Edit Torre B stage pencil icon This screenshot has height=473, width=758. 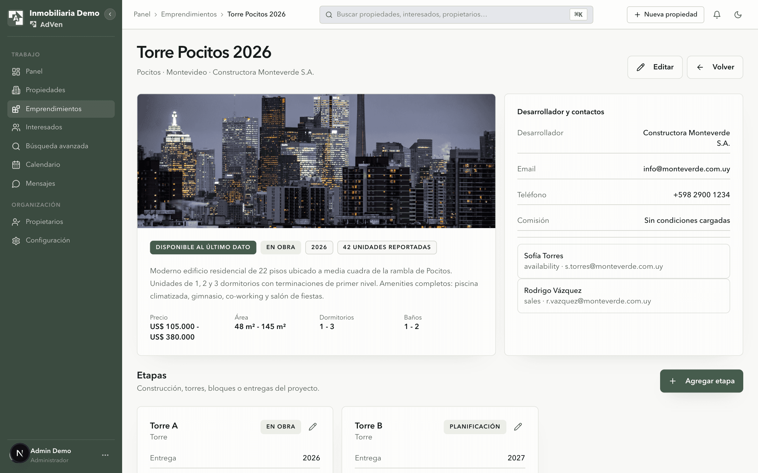click(x=518, y=426)
